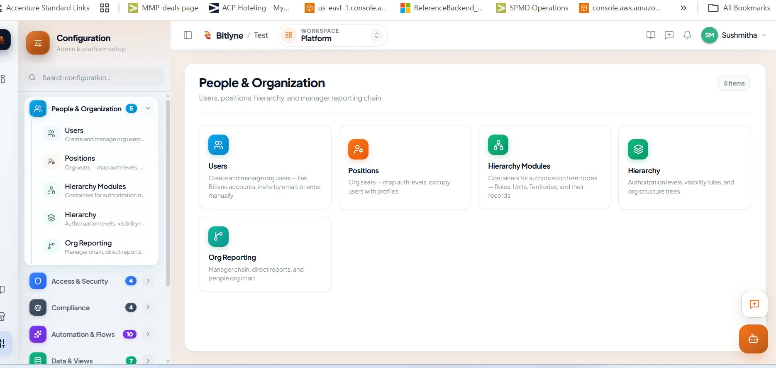
Task: Open the All Bookmarks folder
Action: [x=739, y=8]
